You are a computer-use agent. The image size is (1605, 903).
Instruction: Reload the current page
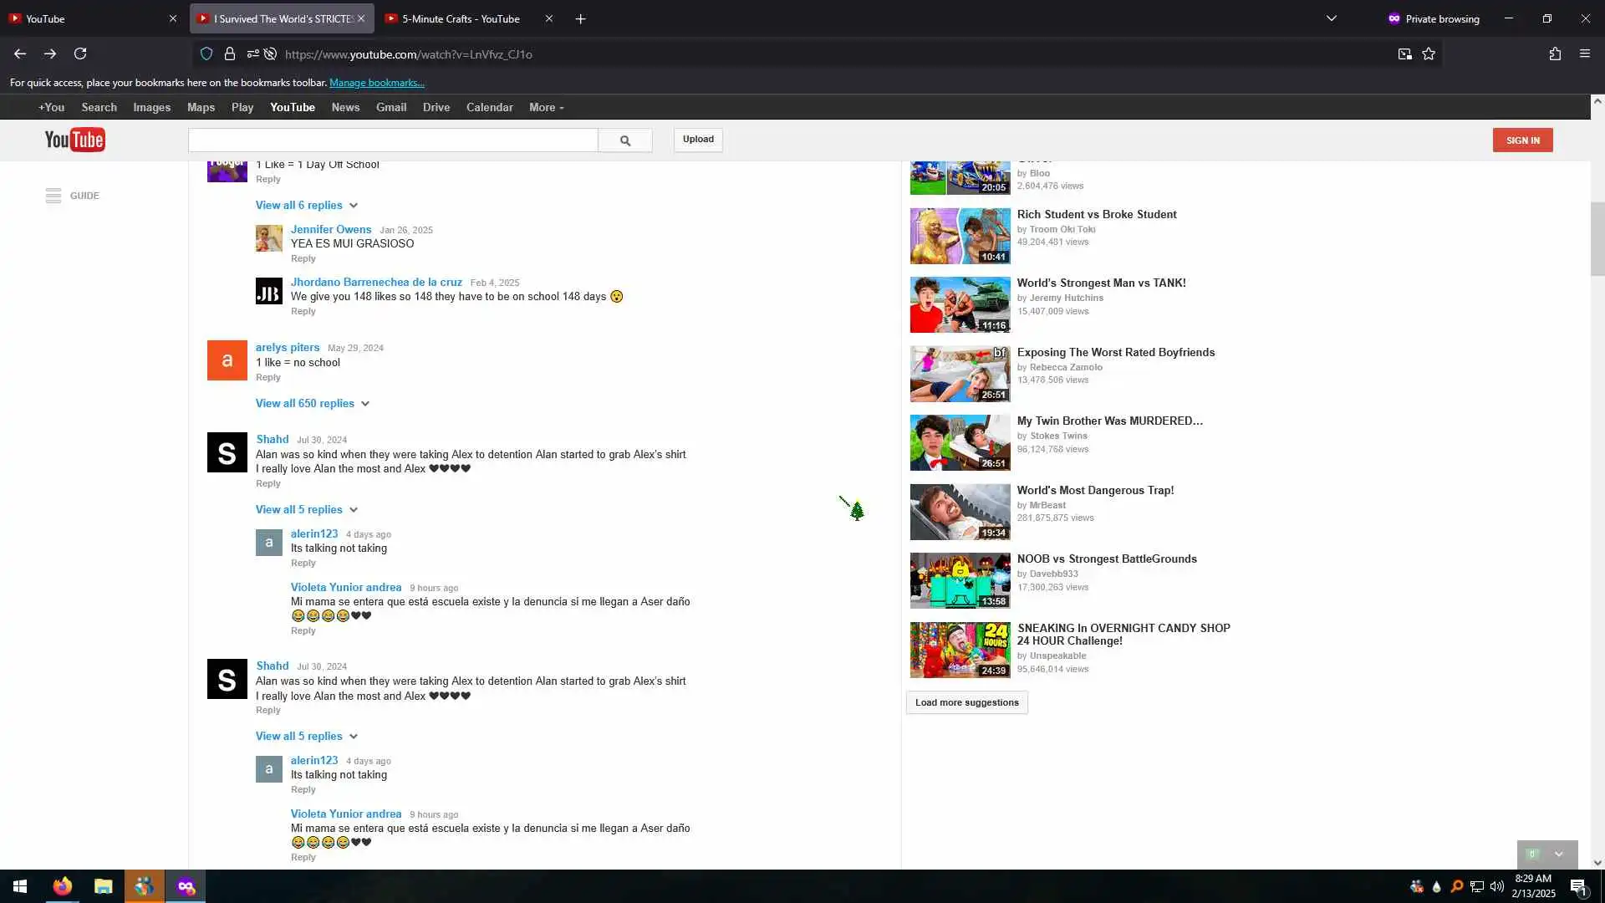(x=80, y=54)
